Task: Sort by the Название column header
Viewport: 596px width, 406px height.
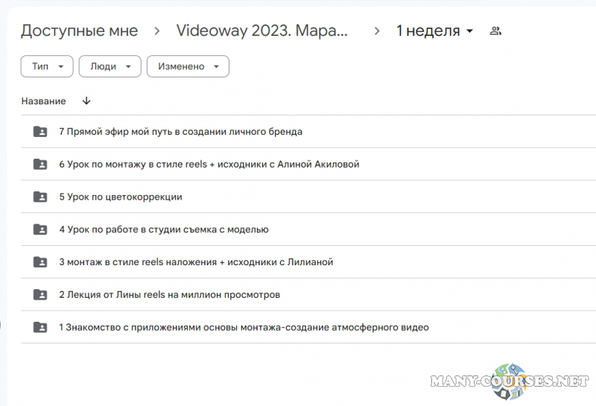Action: 43,101
